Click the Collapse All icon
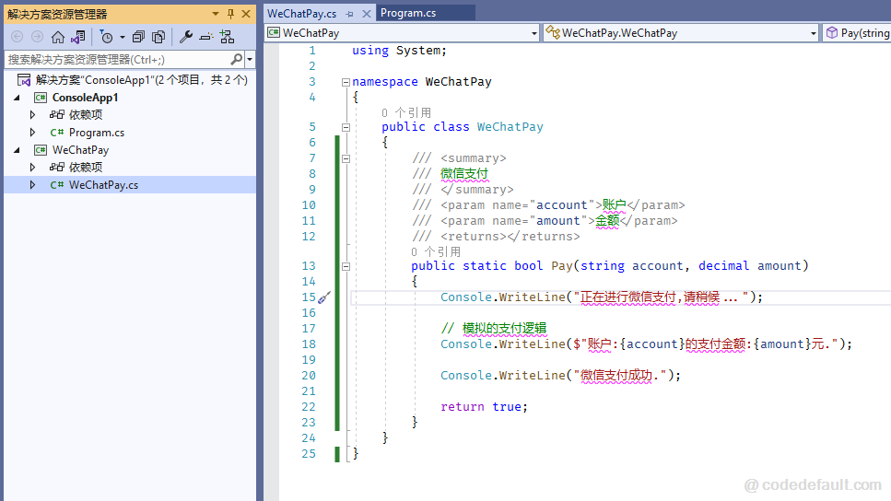The width and height of the screenshot is (891, 501). [x=138, y=37]
